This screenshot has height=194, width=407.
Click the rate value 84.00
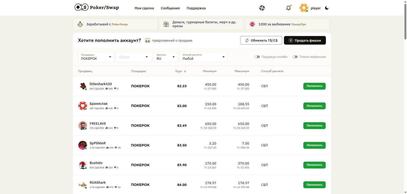(x=182, y=185)
